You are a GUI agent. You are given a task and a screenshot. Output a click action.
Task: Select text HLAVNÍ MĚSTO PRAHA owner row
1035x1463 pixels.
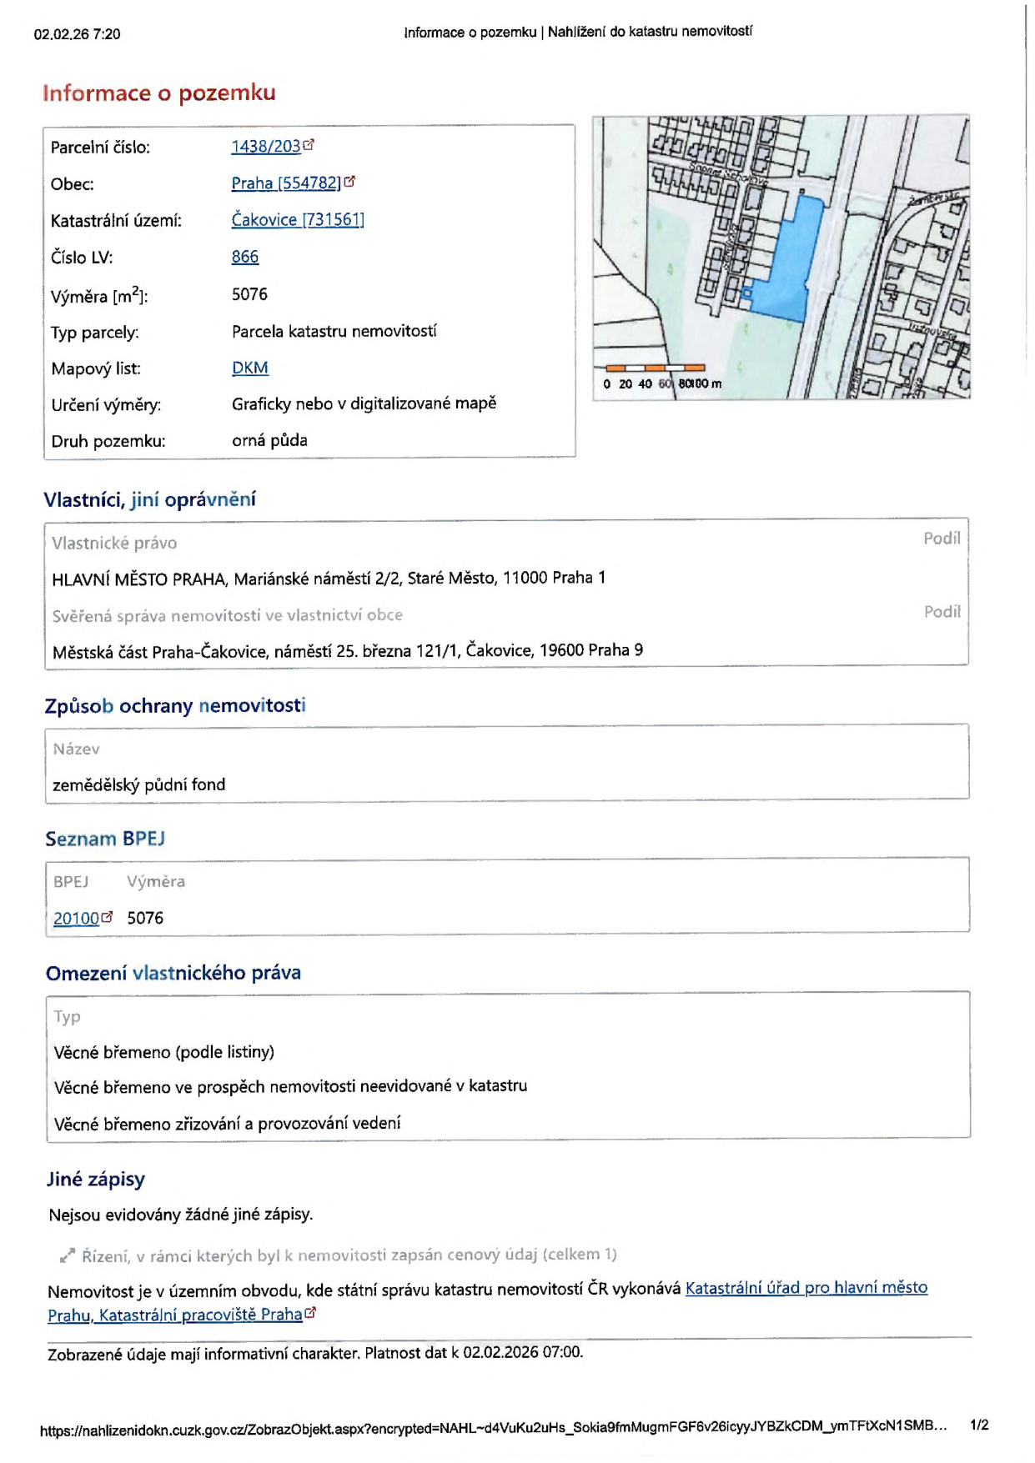[x=329, y=579]
